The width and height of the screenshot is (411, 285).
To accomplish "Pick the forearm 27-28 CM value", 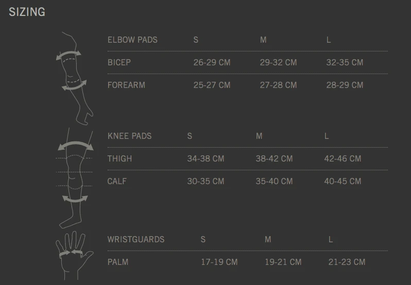I will coord(278,85).
